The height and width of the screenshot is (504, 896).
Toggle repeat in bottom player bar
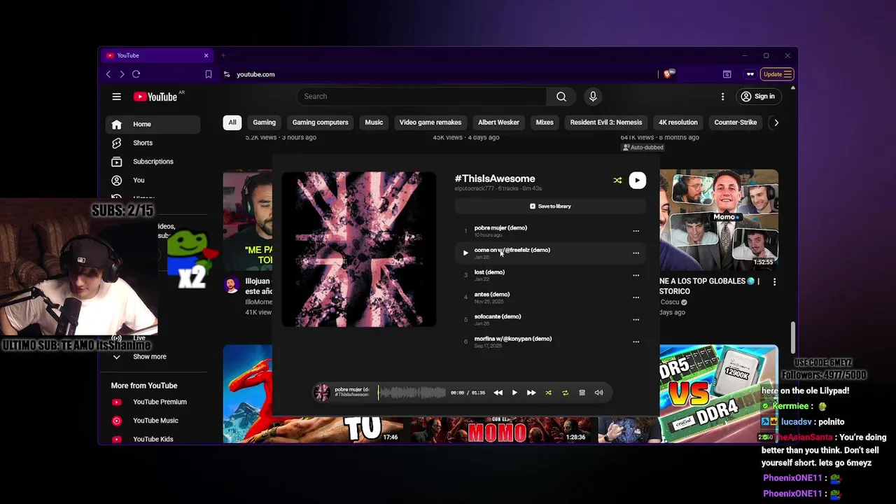(x=565, y=393)
